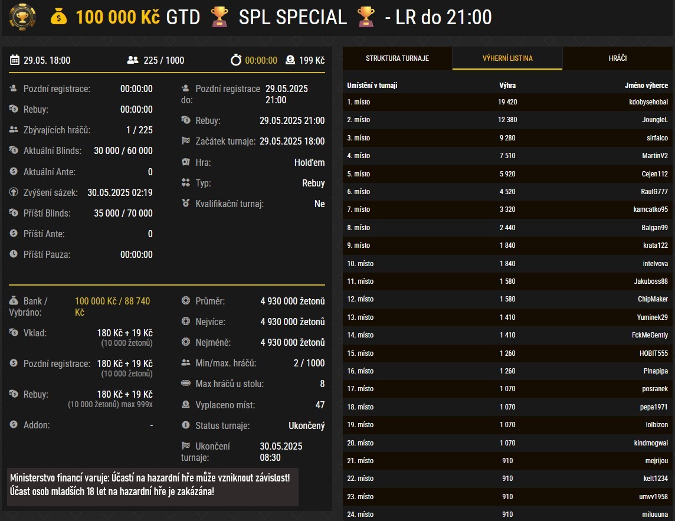Click the clock icon next to Příští Pauza
Screen dimensions: 675x521
(x=14, y=254)
